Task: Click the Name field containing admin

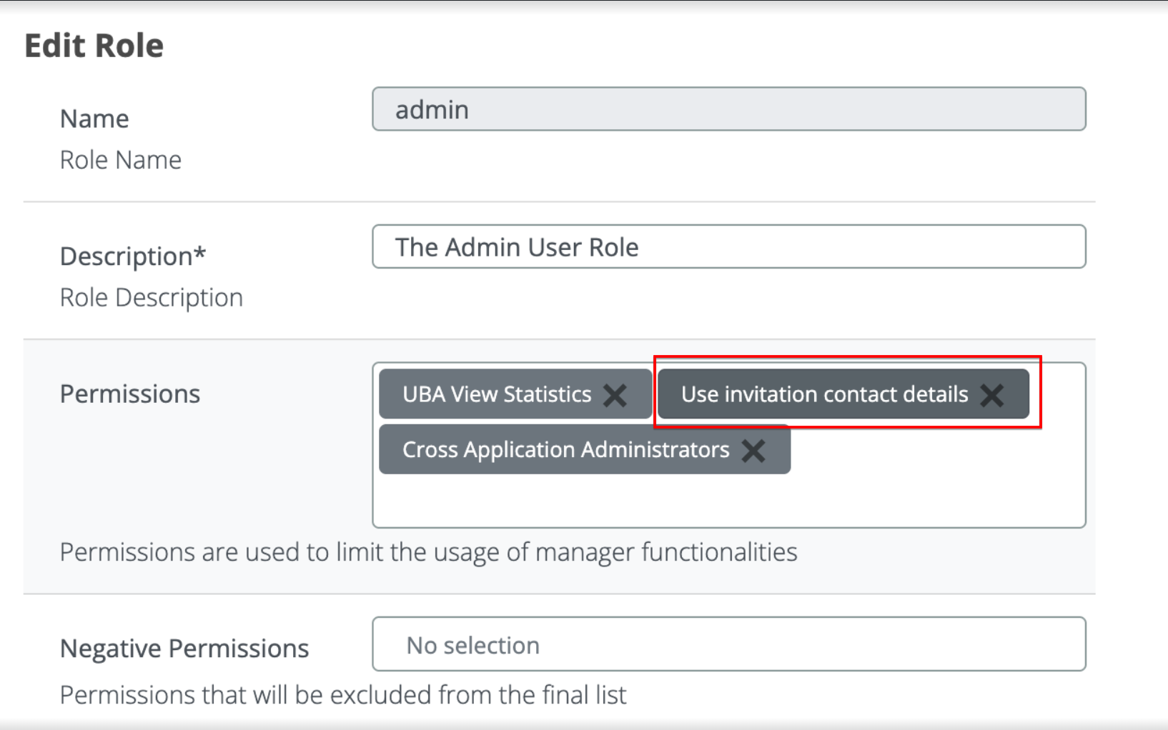Action: (x=728, y=109)
